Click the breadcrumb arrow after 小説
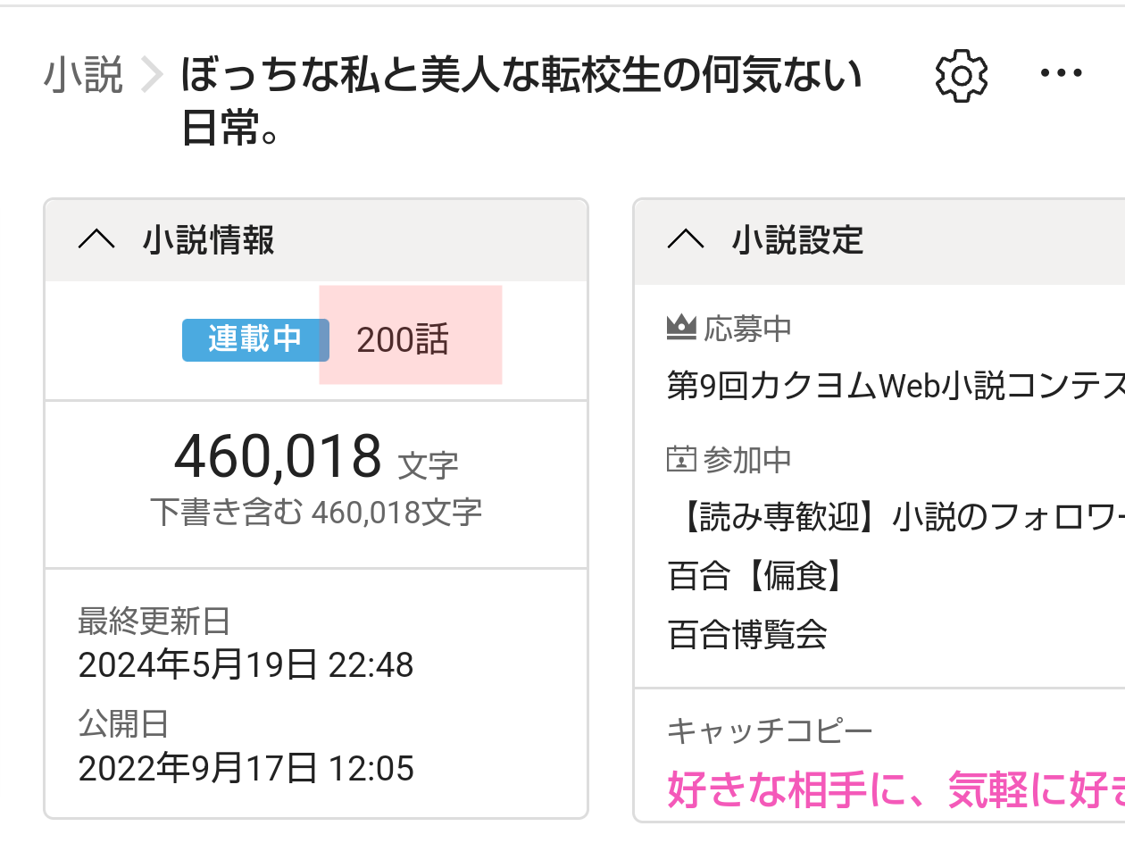 coord(153,77)
